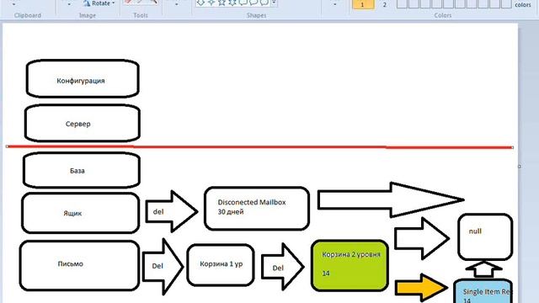Click the canvas right-edge resize handle

(519, 167)
